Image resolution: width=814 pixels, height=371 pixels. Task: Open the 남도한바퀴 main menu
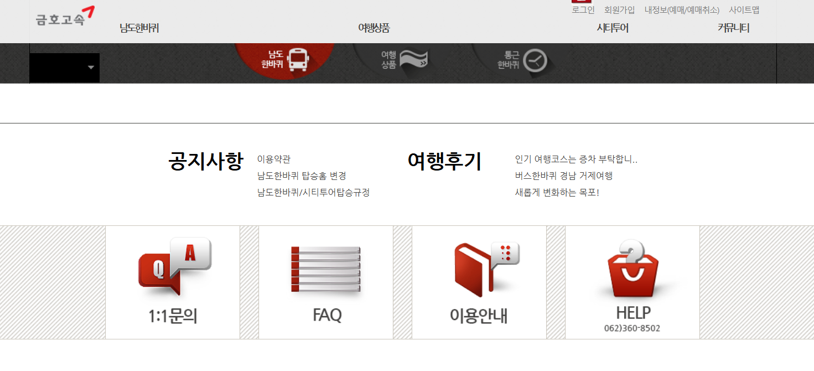(139, 28)
